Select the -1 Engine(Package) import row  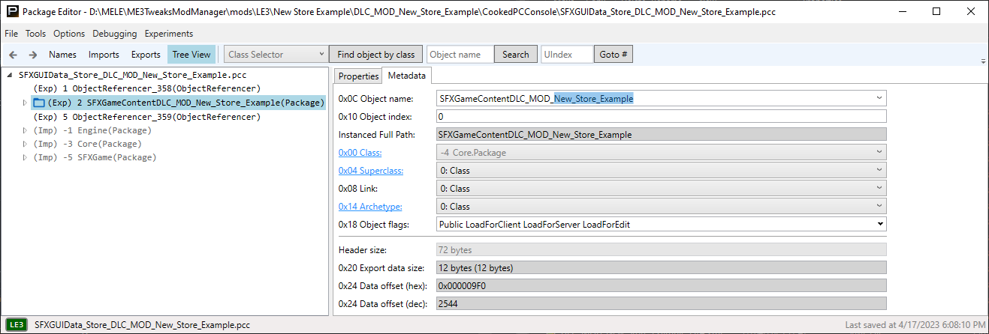(x=92, y=130)
